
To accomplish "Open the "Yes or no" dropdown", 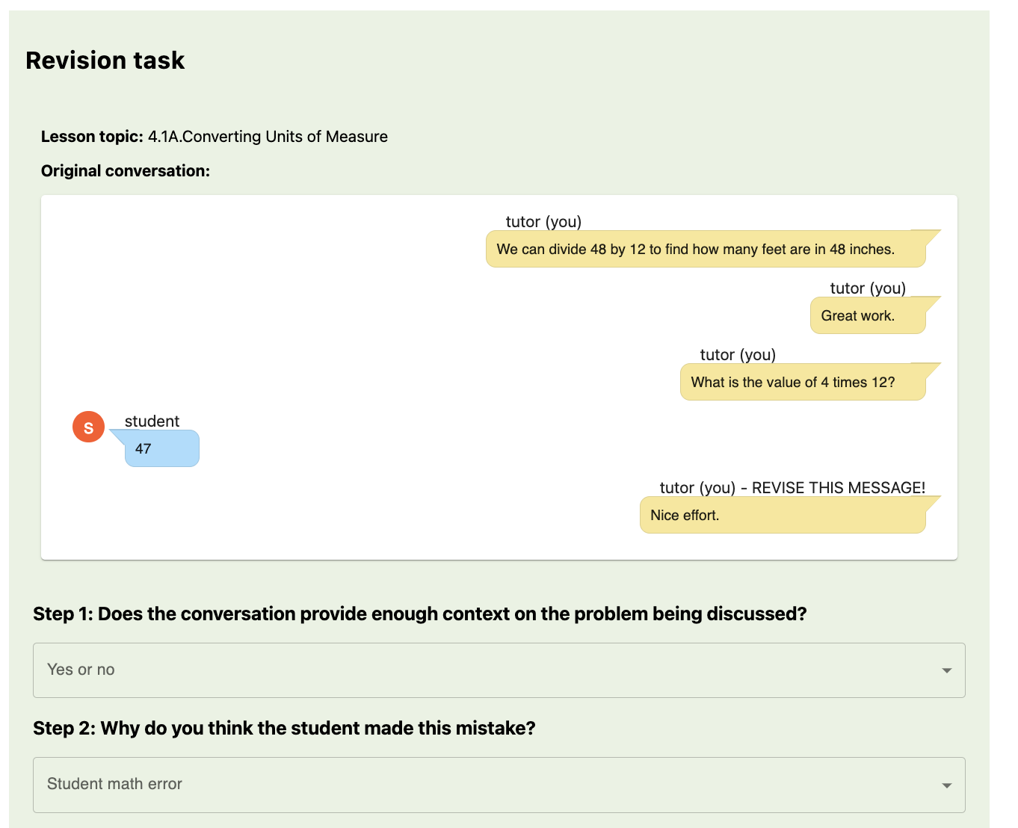I will [499, 670].
